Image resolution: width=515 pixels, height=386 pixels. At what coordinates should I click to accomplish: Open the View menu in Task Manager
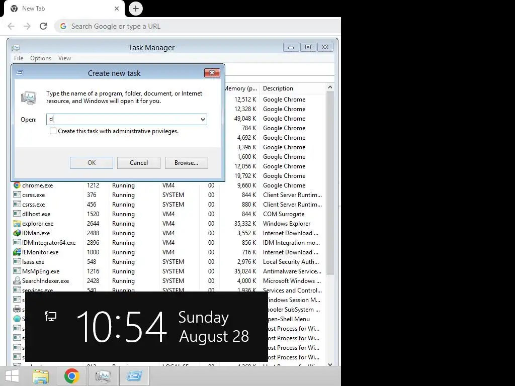(x=64, y=58)
